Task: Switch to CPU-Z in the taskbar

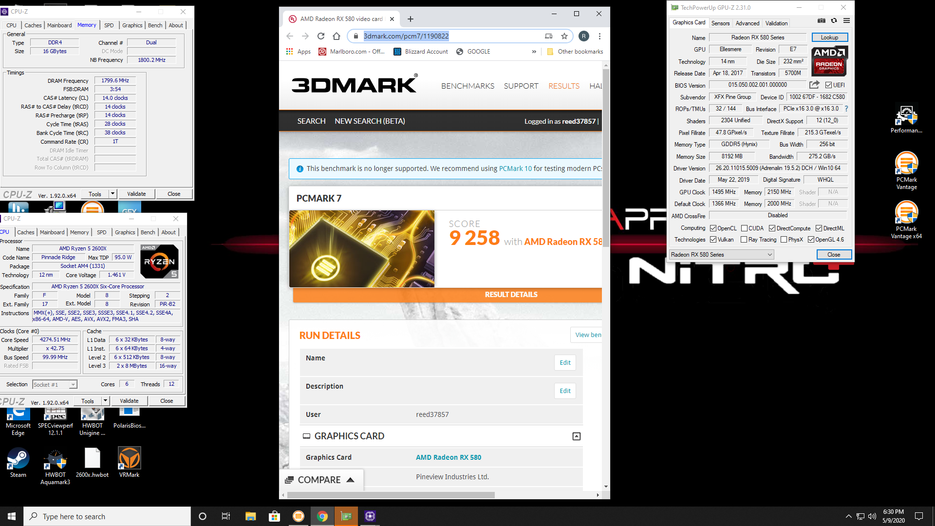Action: [x=370, y=516]
